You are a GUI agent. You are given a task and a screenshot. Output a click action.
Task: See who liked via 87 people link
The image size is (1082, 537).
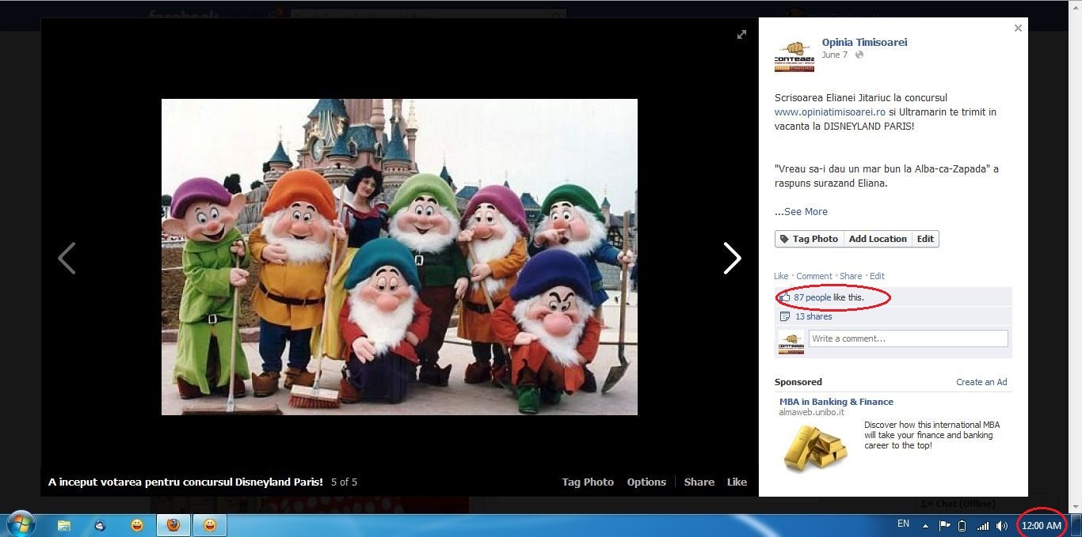813,297
